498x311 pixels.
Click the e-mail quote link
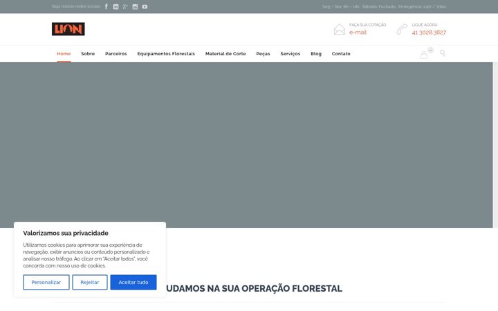pos(358,32)
